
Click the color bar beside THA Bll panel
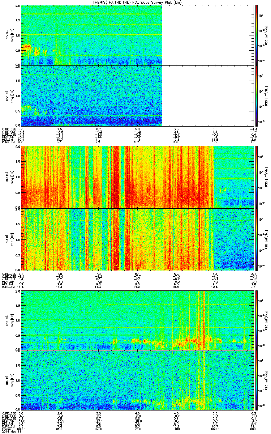tap(257, 95)
